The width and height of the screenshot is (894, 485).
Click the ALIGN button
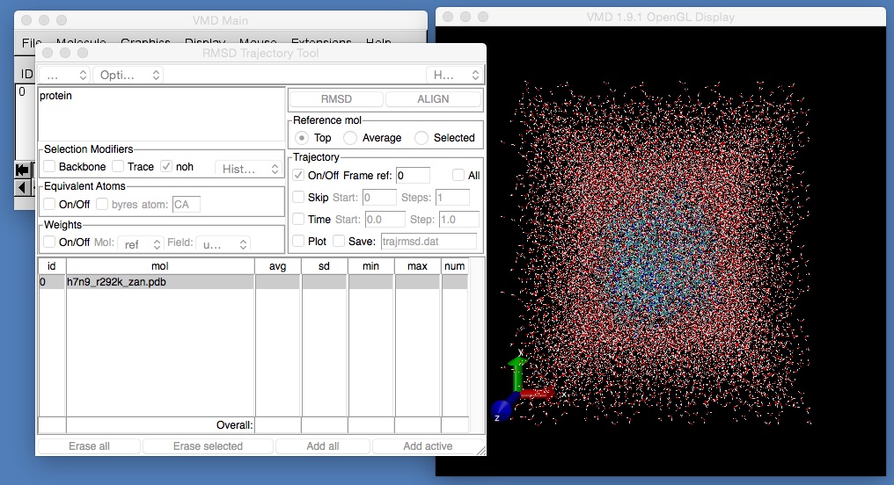433,99
